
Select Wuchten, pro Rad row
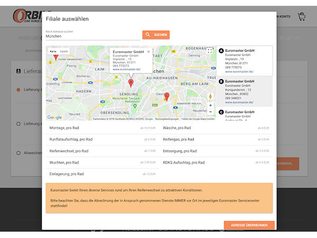[x=102, y=162]
